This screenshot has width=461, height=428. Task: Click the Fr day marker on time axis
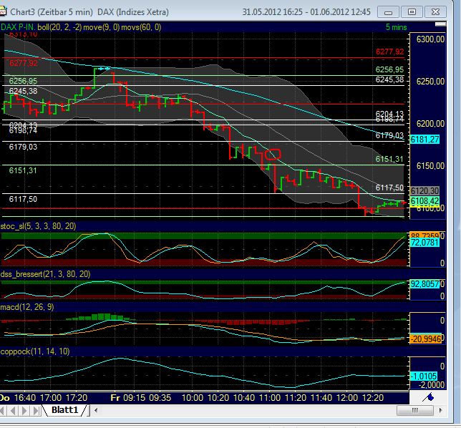click(x=115, y=398)
